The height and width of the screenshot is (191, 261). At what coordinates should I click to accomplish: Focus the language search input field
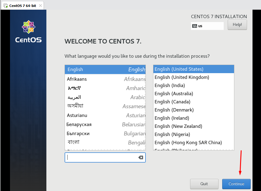(105, 157)
